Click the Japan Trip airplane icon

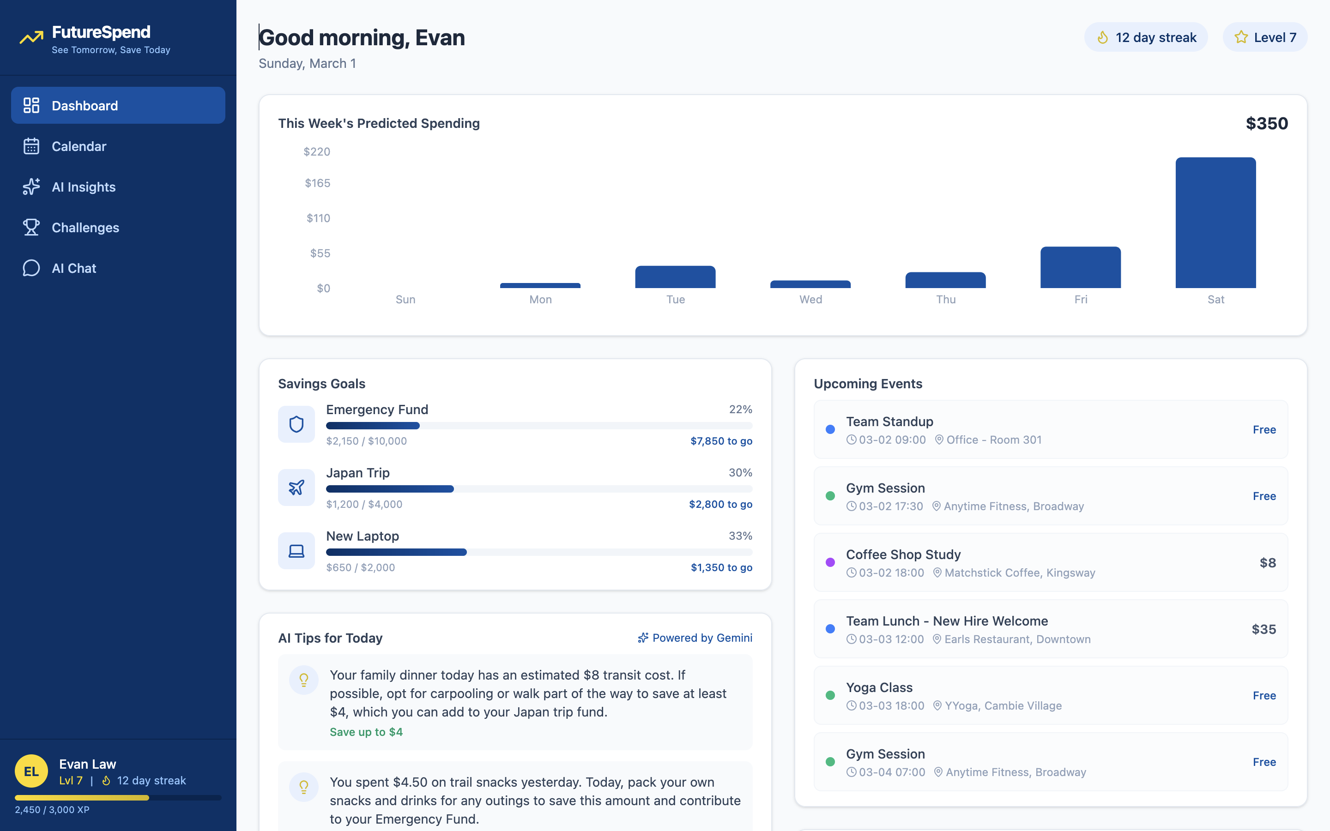pyautogui.click(x=296, y=488)
